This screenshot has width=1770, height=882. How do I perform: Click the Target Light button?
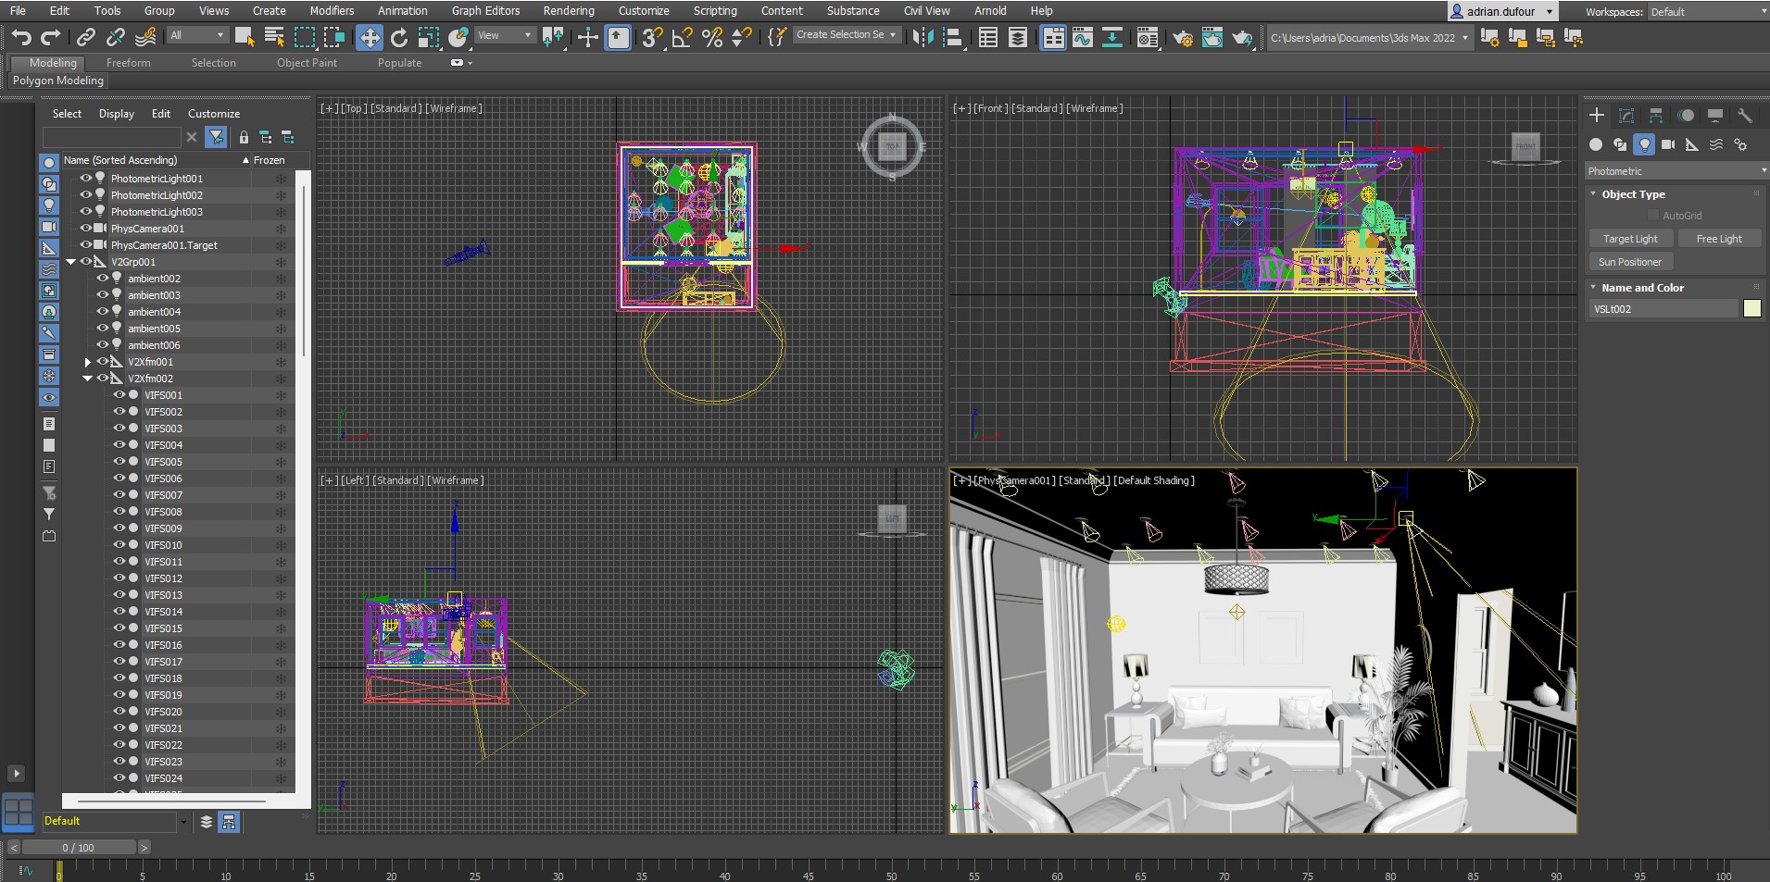coord(1630,239)
